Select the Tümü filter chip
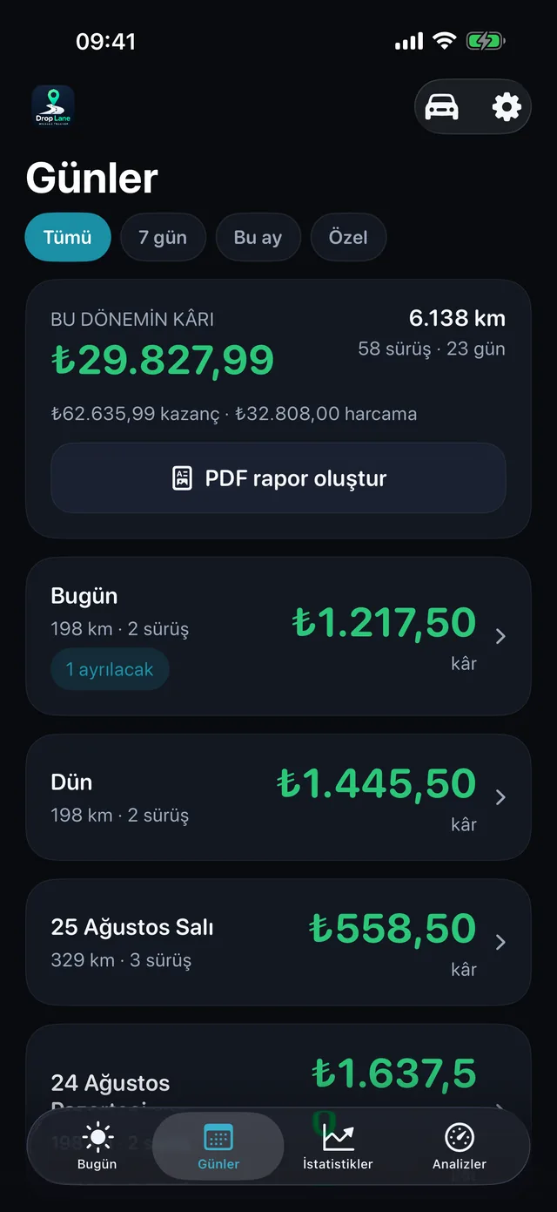The image size is (557, 1212). [68, 237]
